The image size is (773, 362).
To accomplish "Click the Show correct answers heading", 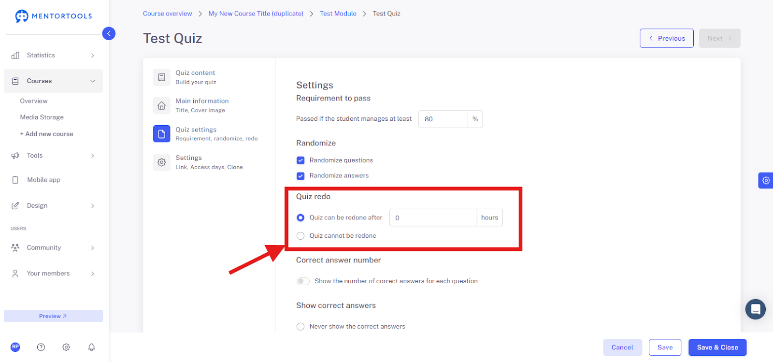I will [x=336, y=305].
